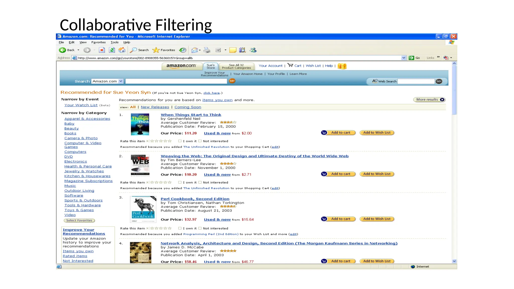The height and width of the screenshot is (289, 514).
Task: Open the Amazon.com search category dropdown
Action: 121,81
